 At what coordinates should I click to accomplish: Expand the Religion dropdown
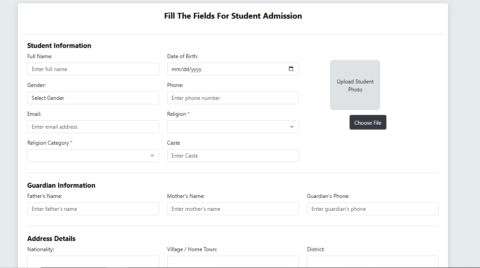pos(233,127)
